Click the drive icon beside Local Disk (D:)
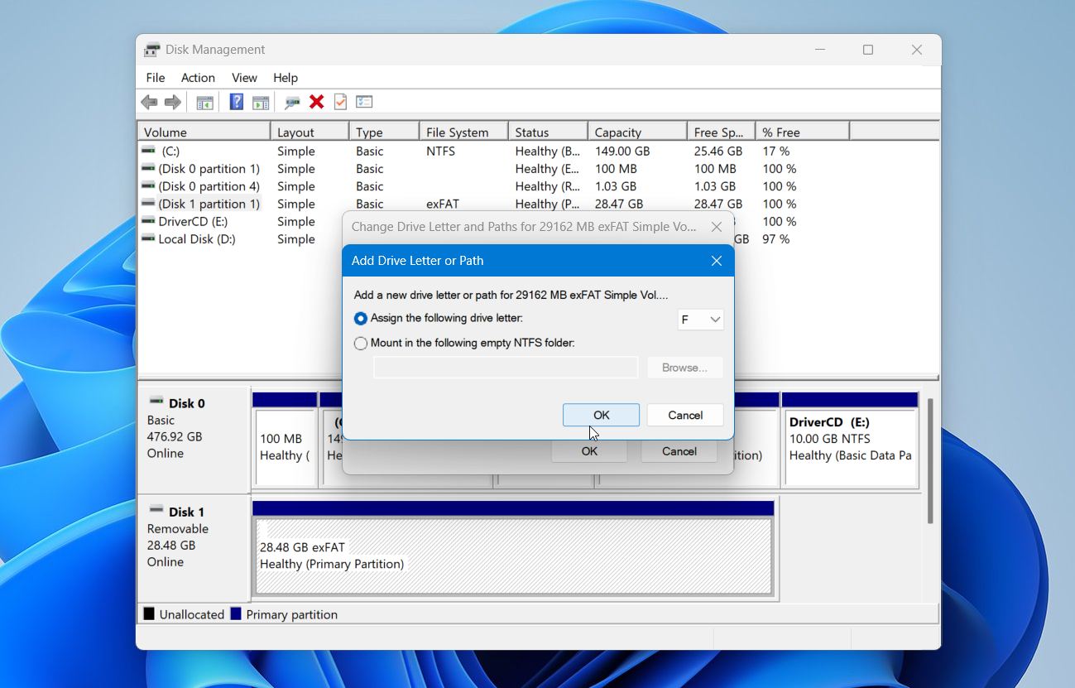 tap(148, 238)
